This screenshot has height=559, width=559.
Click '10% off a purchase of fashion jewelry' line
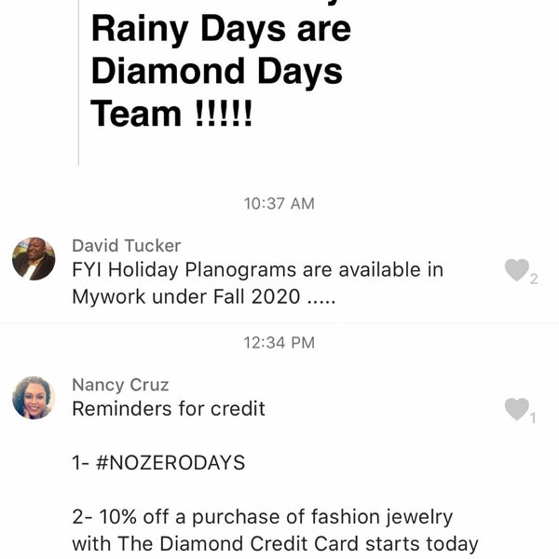click(263, 517)
